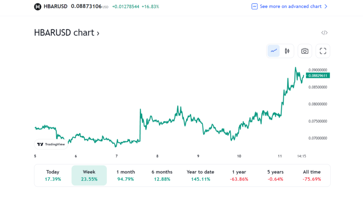Select the 5 years range

click(275, 175)
